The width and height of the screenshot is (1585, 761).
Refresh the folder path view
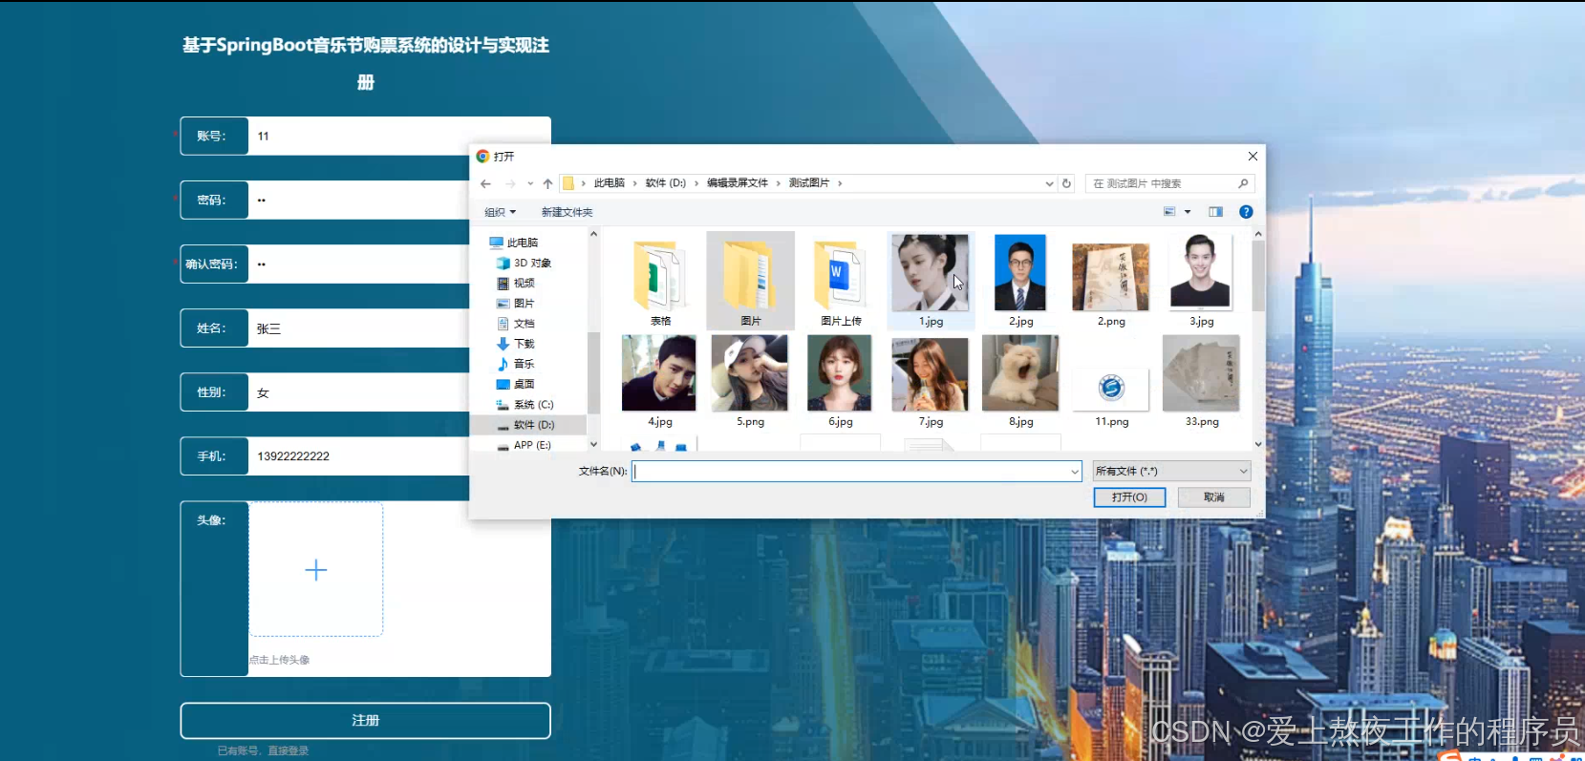(x=1066, y=183)
